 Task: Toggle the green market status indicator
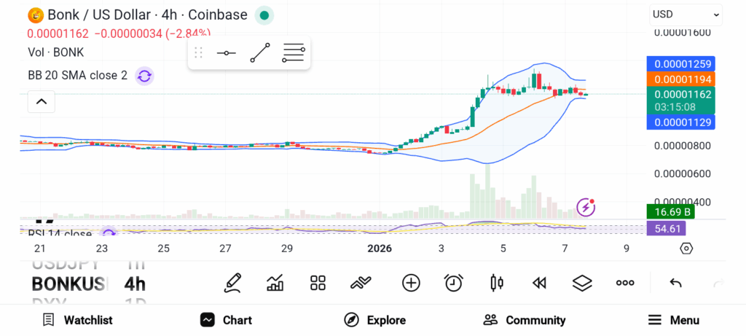click(x=264, y=15)
